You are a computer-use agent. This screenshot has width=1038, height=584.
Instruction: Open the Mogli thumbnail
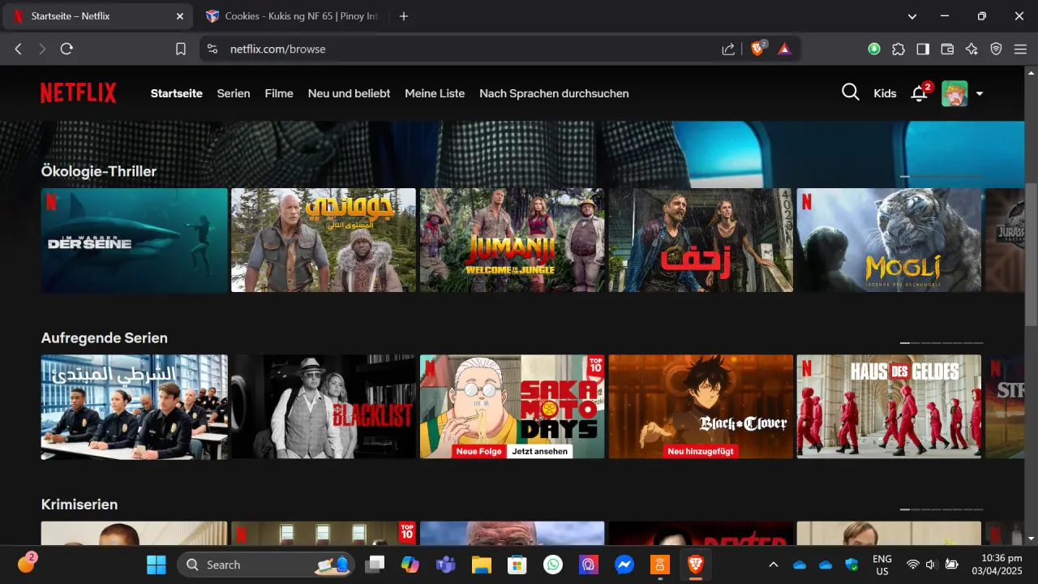[x=889, y=240]
